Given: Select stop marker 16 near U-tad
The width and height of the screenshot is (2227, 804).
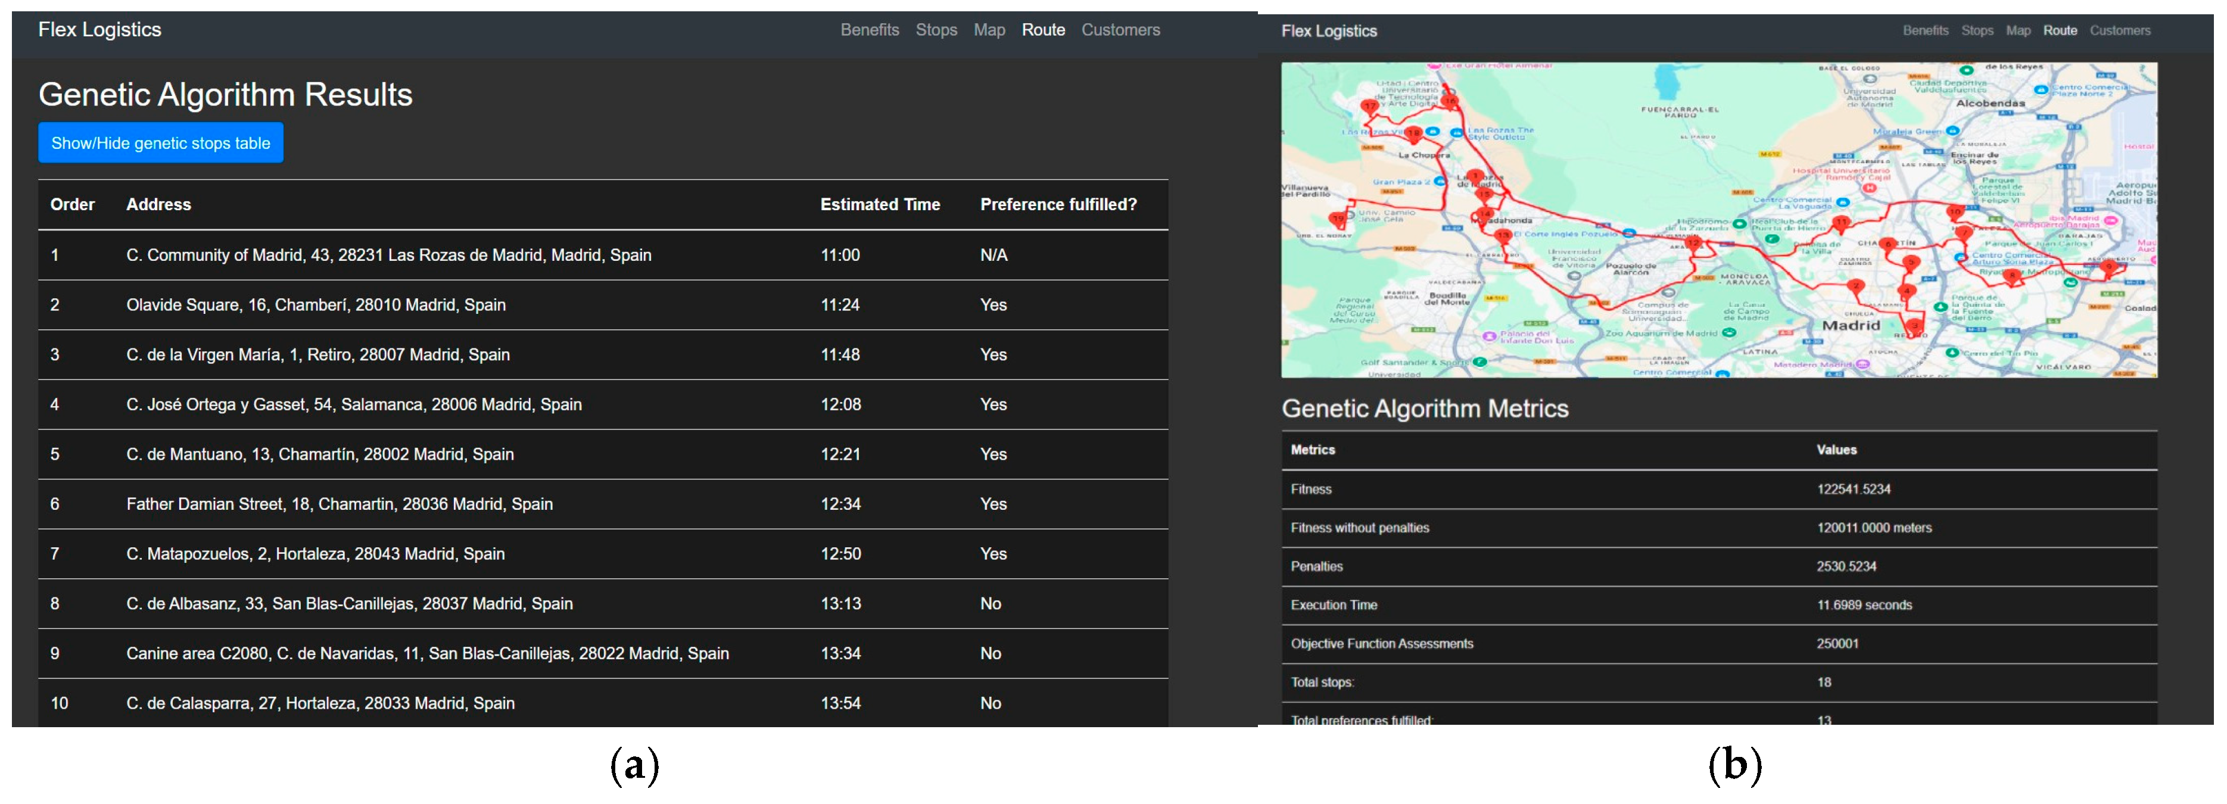Looking at the screenshot, I should (x=1451, y=102).
